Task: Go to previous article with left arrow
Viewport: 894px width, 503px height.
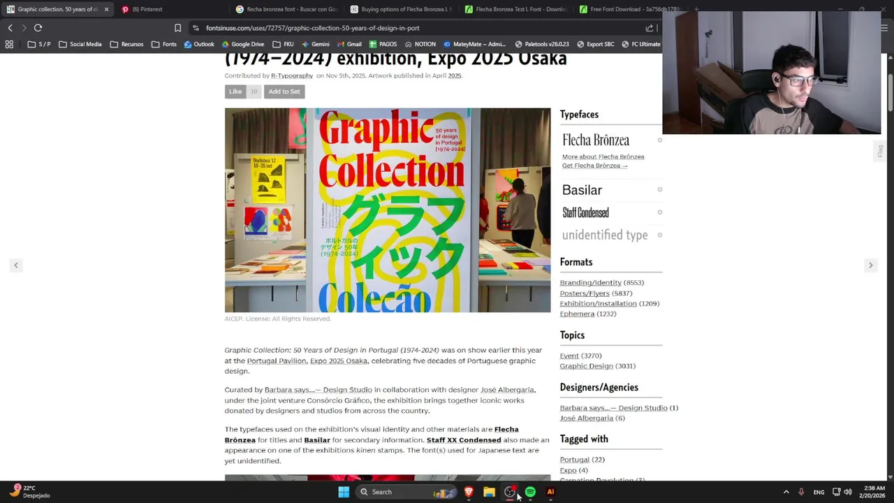Action: (15, 265)
